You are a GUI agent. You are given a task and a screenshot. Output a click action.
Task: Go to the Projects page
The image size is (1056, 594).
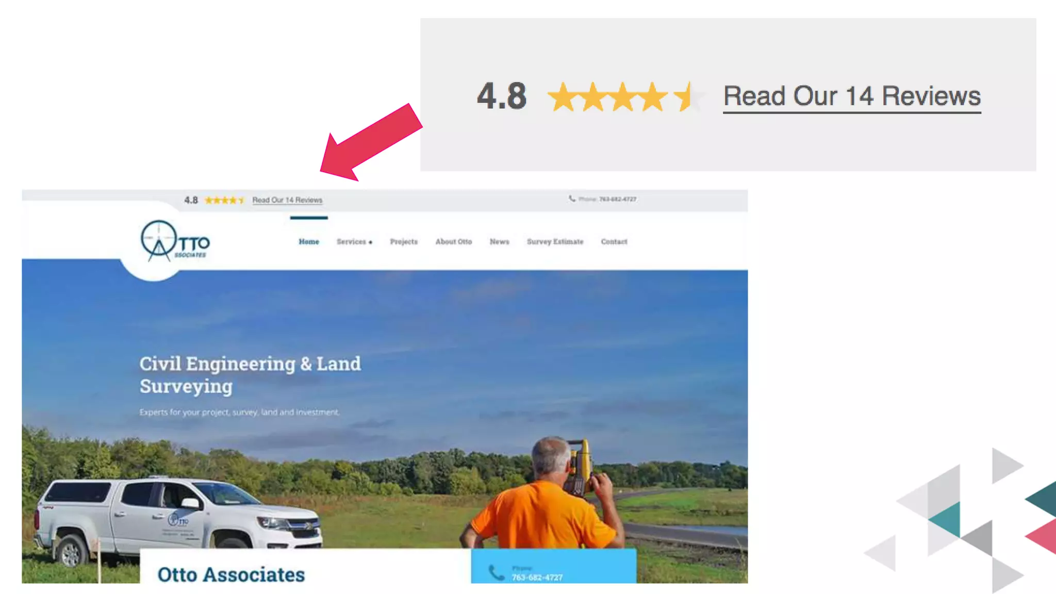(x=404, y=242)
